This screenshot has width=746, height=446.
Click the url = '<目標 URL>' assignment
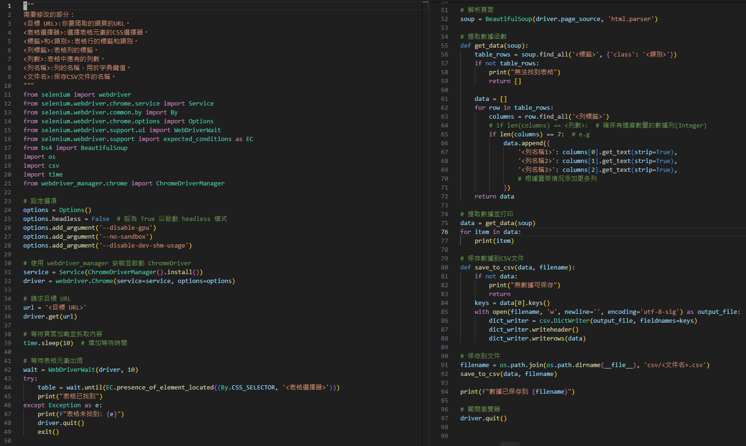(x=55, y=307)
